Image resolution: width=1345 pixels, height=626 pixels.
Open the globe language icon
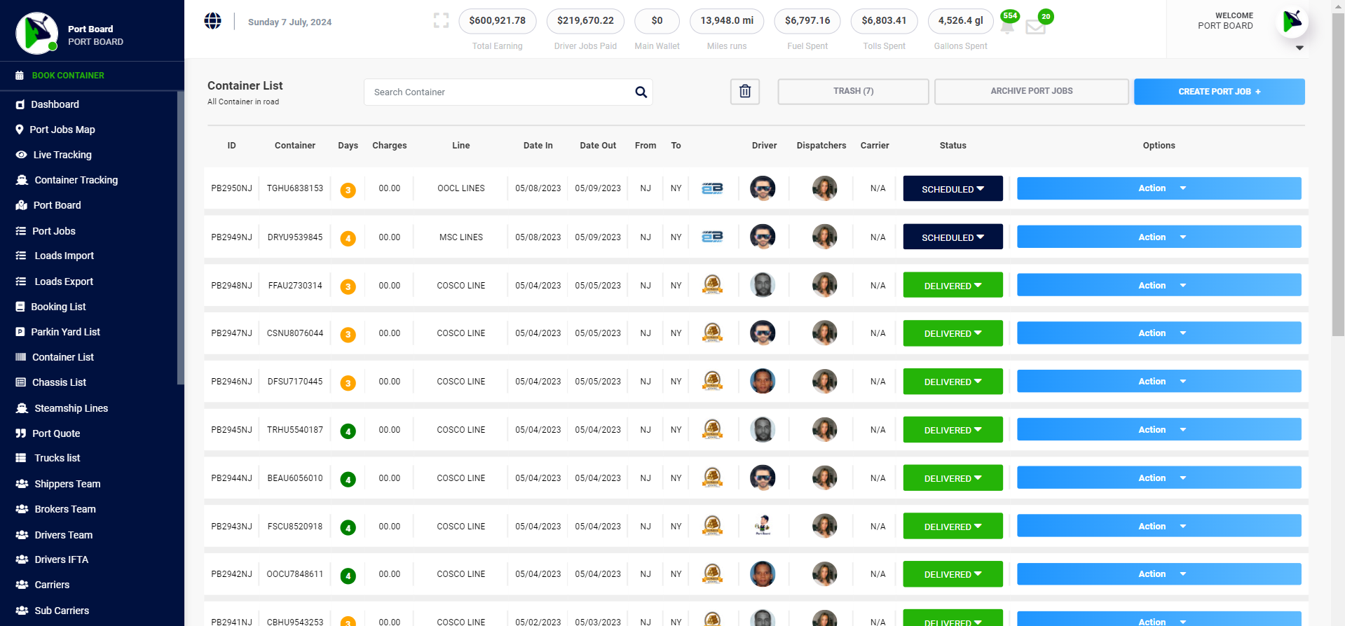(x=212, y=21)
